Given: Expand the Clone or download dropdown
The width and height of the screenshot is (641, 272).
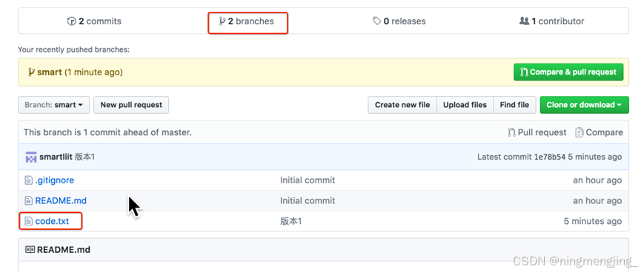Looking at the screenshot, I should point(584,105).
